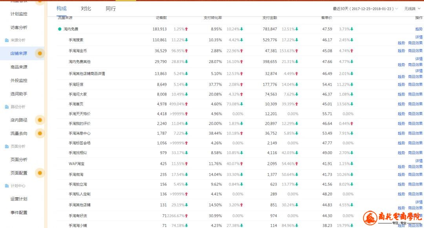Click the 路径分析 section icon in sidebar
The width and height of the screenshot is (424, 228).
(x=7, y=107)
